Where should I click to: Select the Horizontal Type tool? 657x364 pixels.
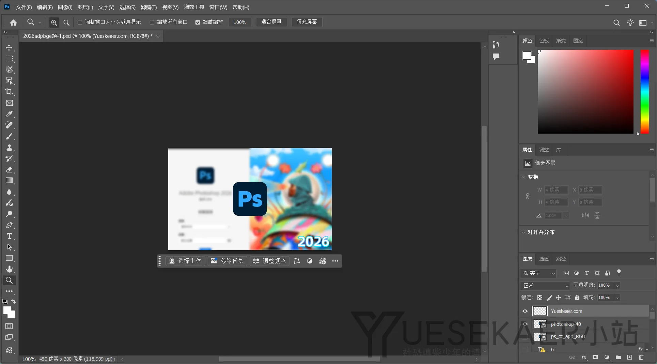9,236
